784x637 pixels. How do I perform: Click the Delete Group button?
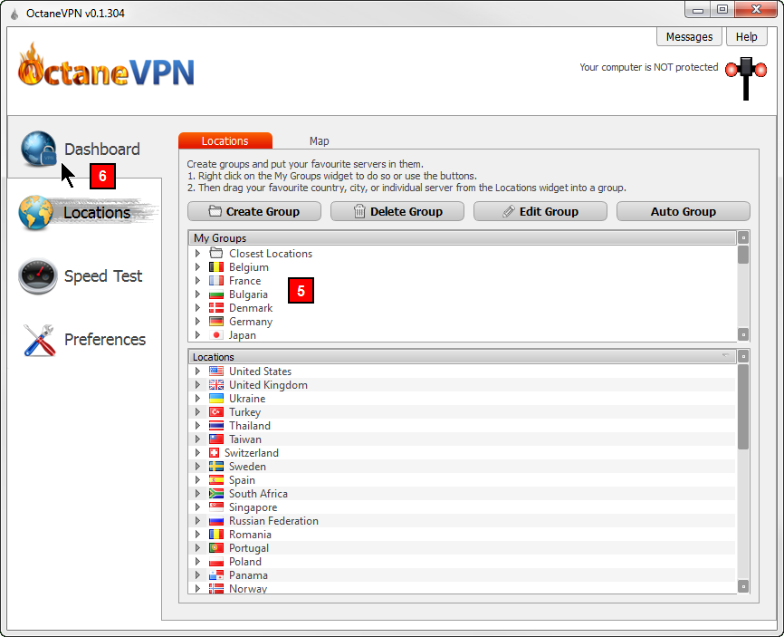click(x=397, y=211)
